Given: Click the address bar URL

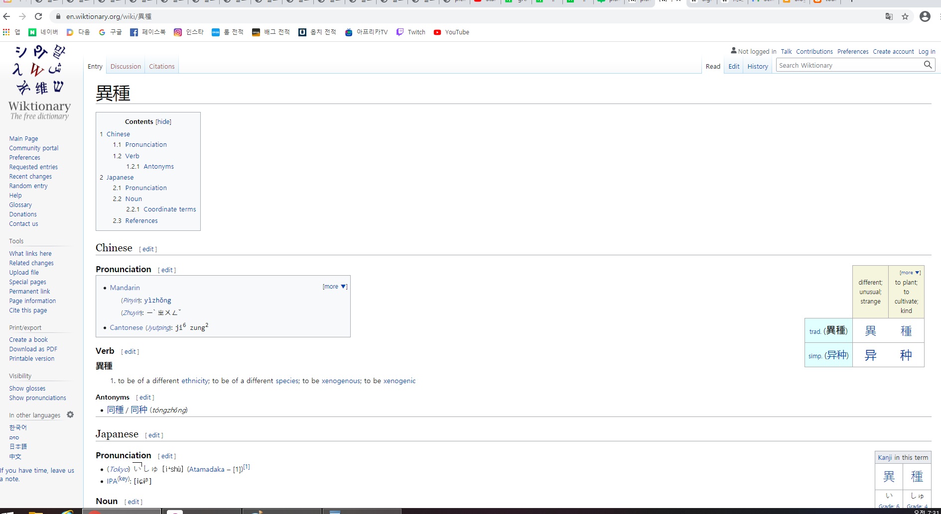Looking at the screenshot, I should (x=109, y=16).
